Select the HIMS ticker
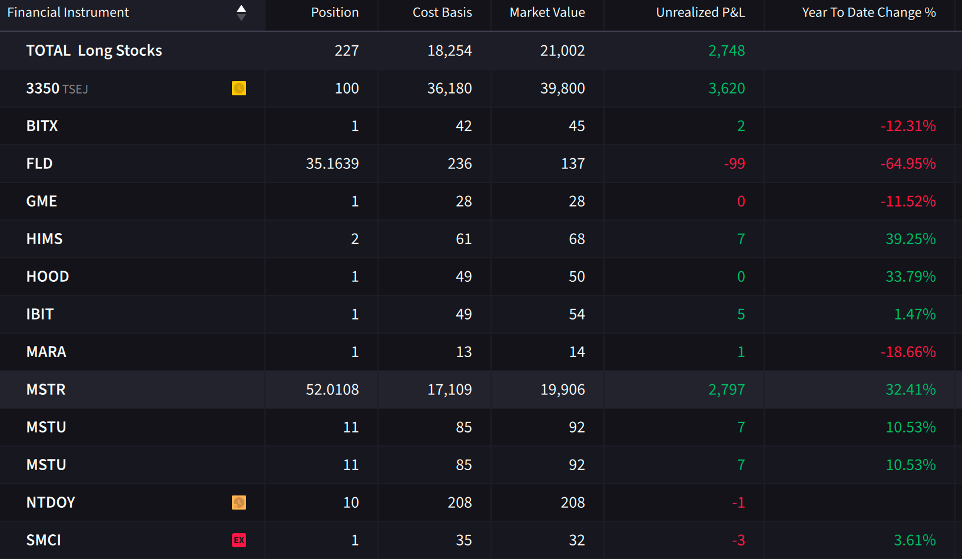962x559 pixels. pos(44,239)
